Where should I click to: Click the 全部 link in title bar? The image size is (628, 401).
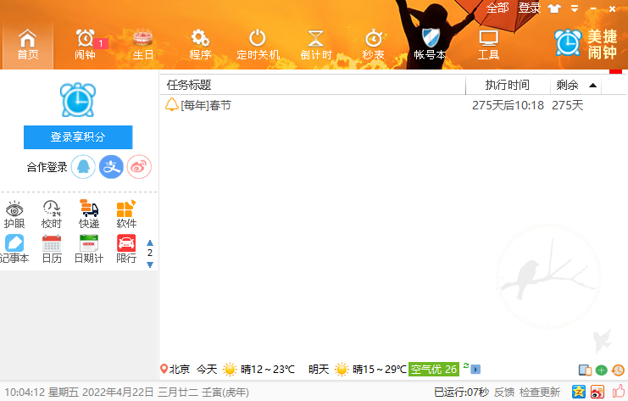click(x=497, y=8)
